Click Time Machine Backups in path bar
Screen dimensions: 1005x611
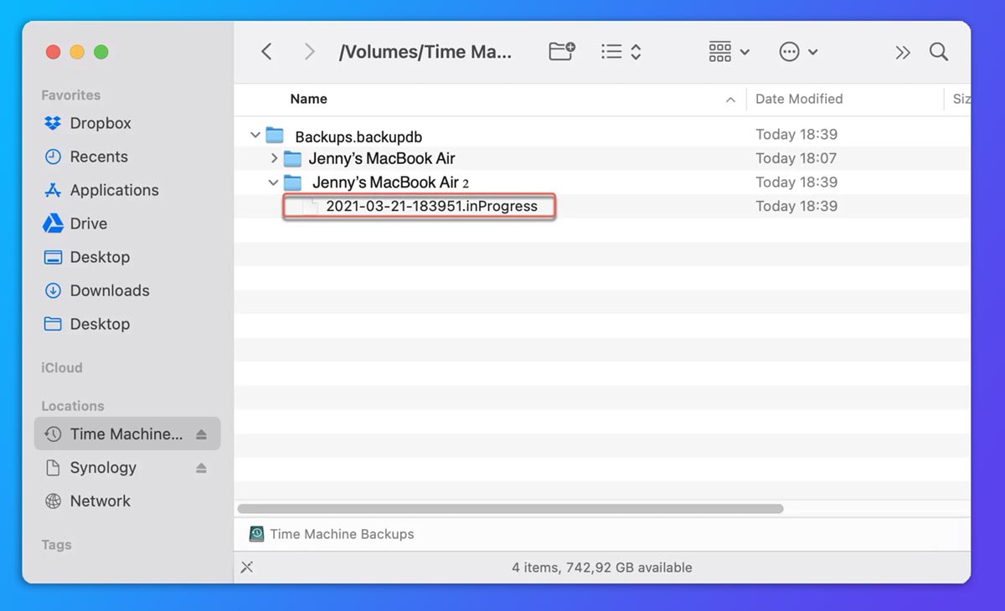(x=332, y=534)
